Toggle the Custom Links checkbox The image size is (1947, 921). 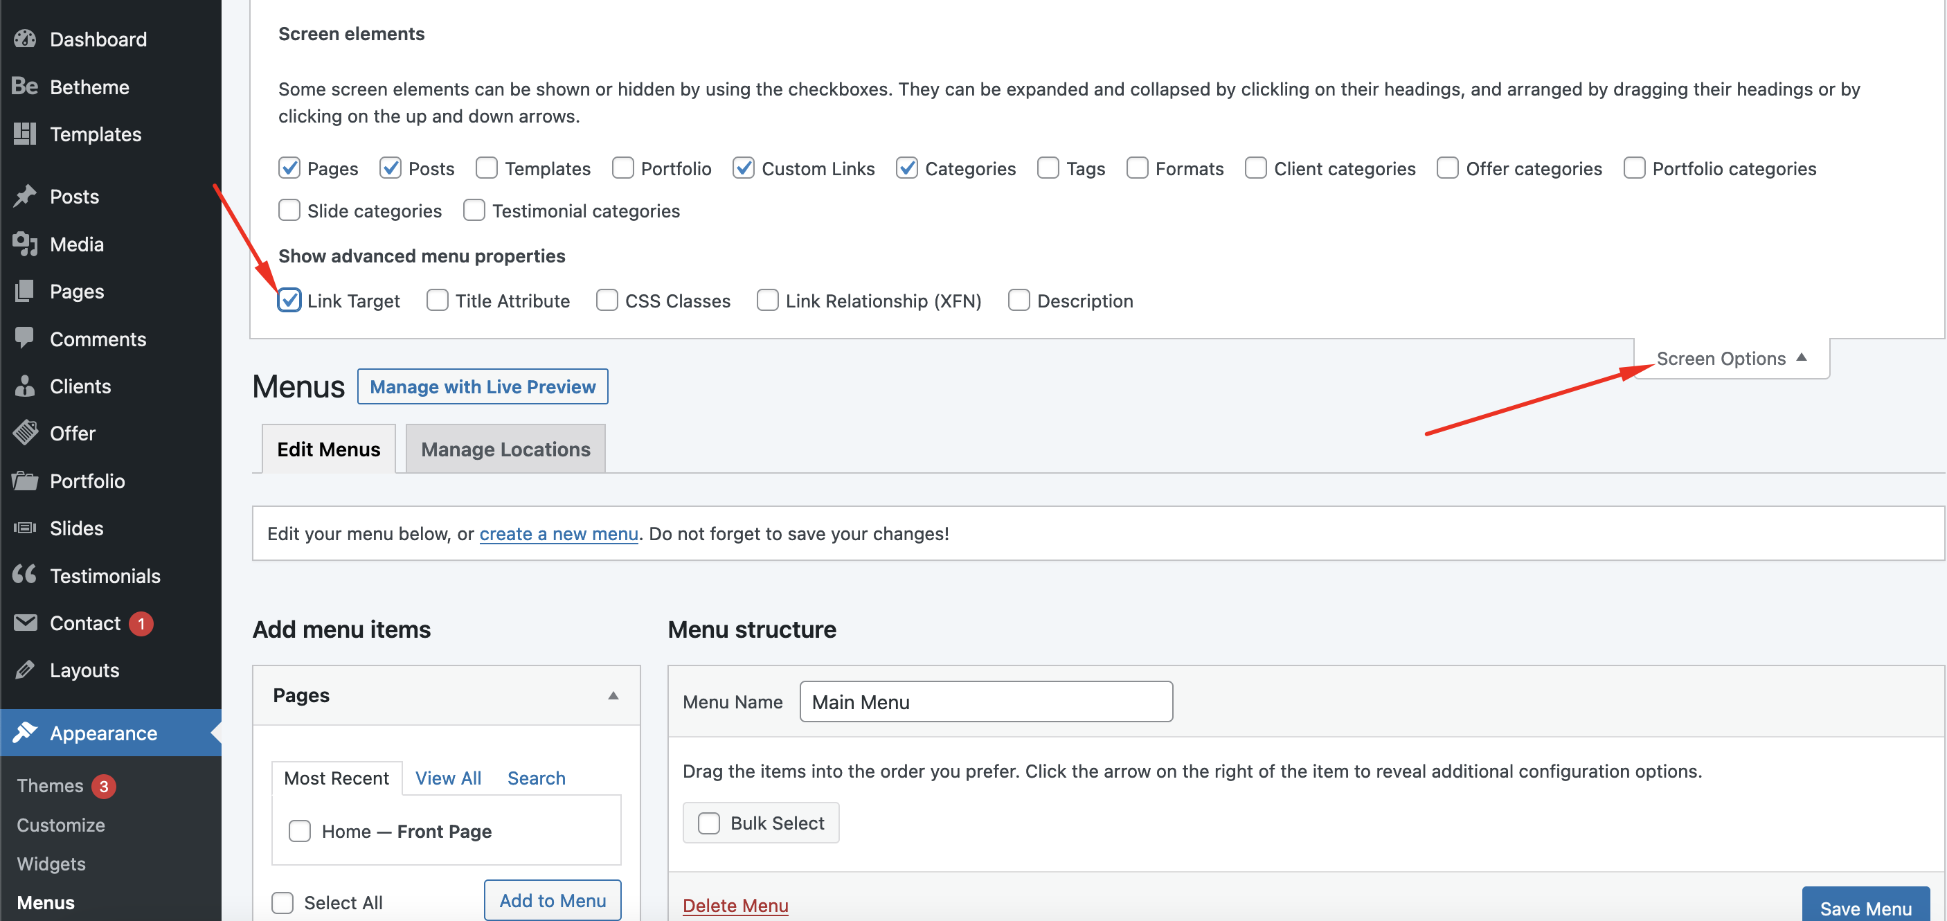(x=744, y=168)
